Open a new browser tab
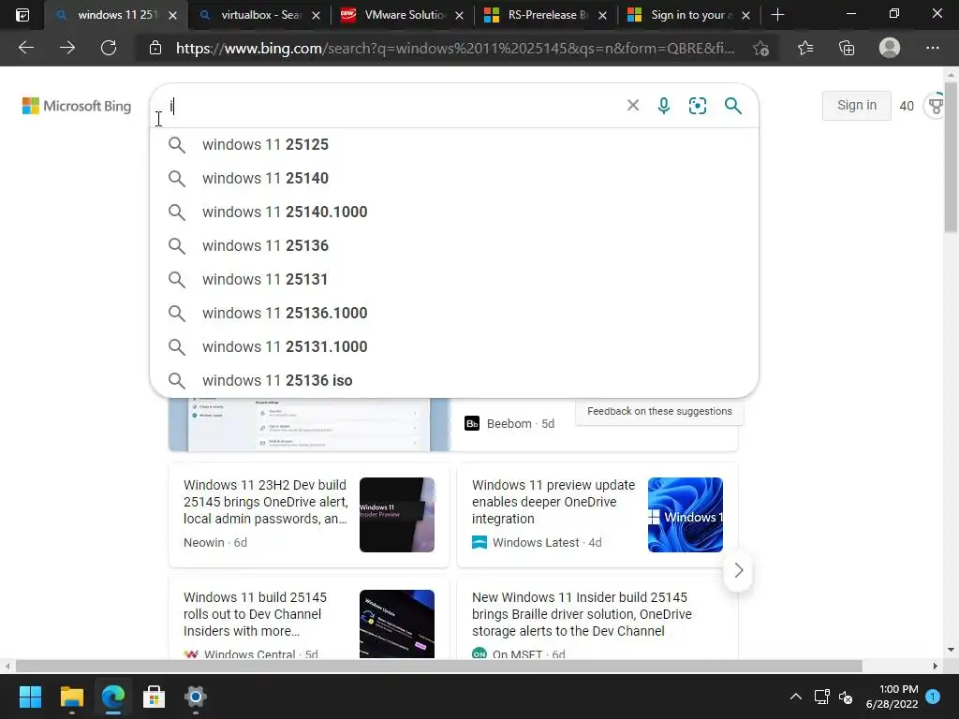959x719 pixels. [x=777, y=15]
